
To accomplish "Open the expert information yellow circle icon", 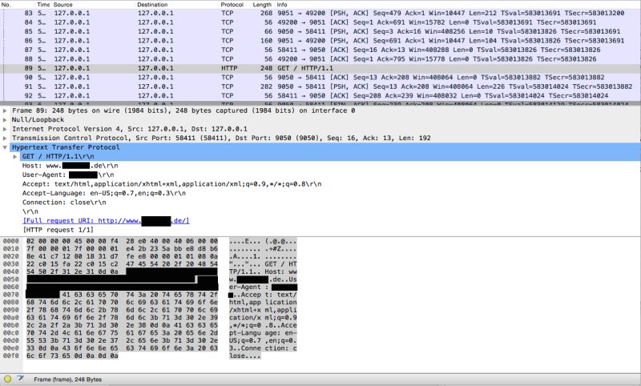I will (x=7, y=379).
